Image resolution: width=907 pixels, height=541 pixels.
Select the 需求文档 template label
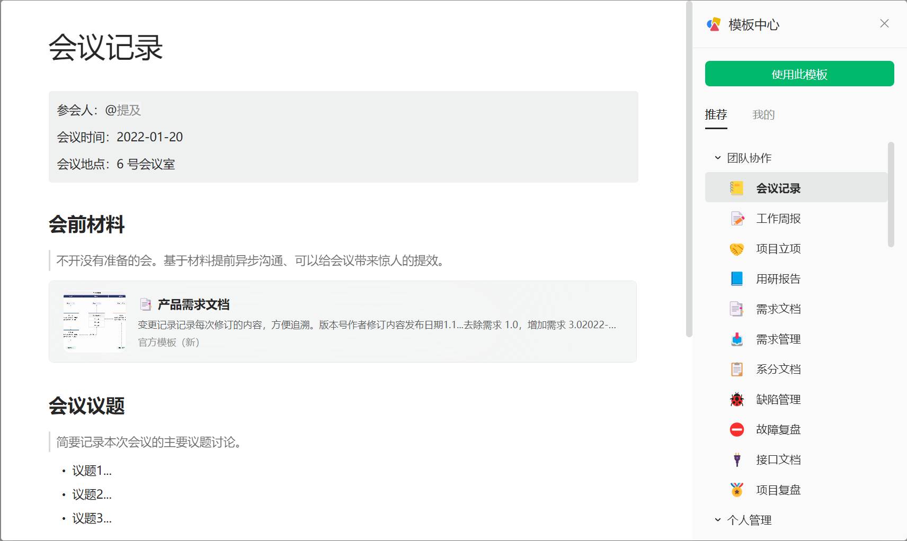click(x=778, y=309)
